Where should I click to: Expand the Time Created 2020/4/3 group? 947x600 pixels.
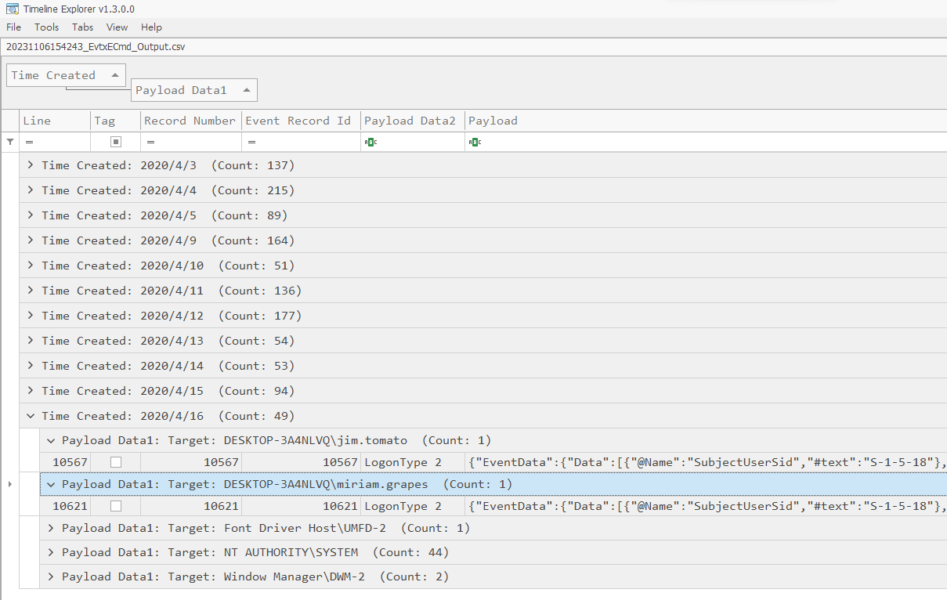tap(31, 165)
